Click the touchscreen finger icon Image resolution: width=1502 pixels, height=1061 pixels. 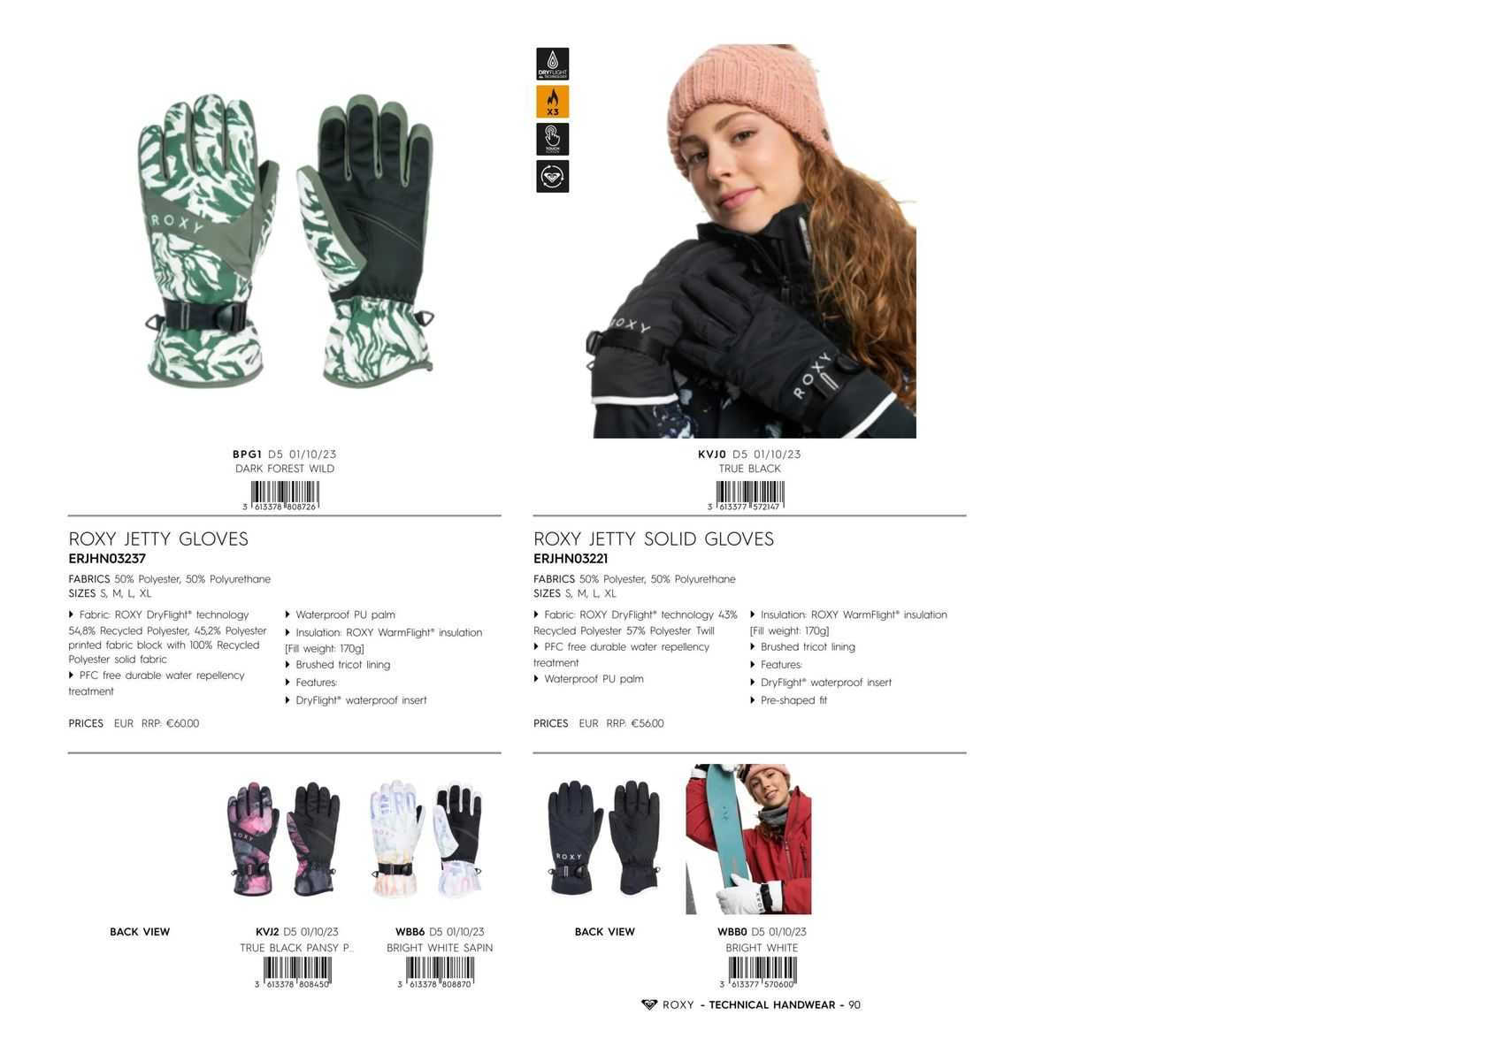click(x=553, y=139)
